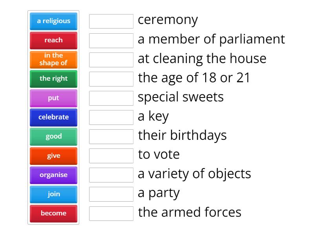Screen dimensions: 314x235
Task: Choose the answer box next to 'a key'
Action: (111, 117)
